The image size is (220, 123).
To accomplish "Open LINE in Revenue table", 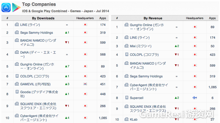I will [x=140, y=38].
